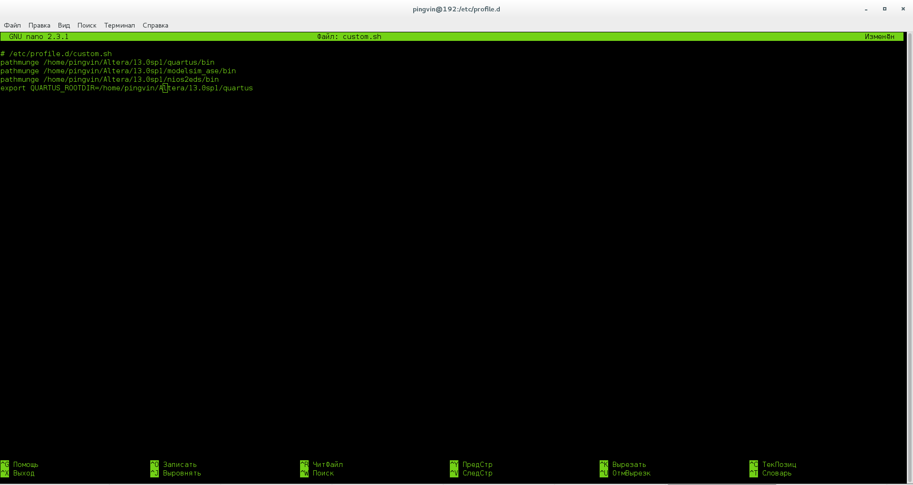913x485 pixels.
Task: Open the Поиск menu
Action: pyautogui.click(x=87, y=25)
